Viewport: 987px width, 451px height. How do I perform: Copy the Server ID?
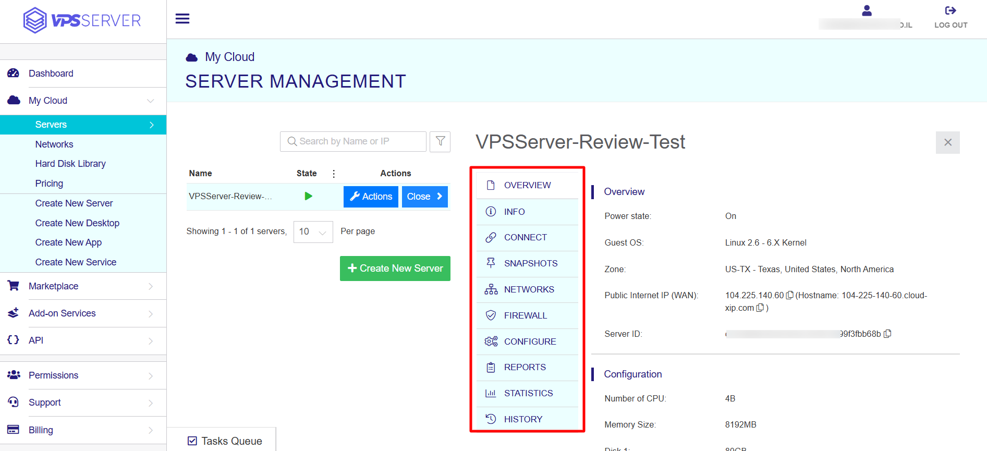887,334
